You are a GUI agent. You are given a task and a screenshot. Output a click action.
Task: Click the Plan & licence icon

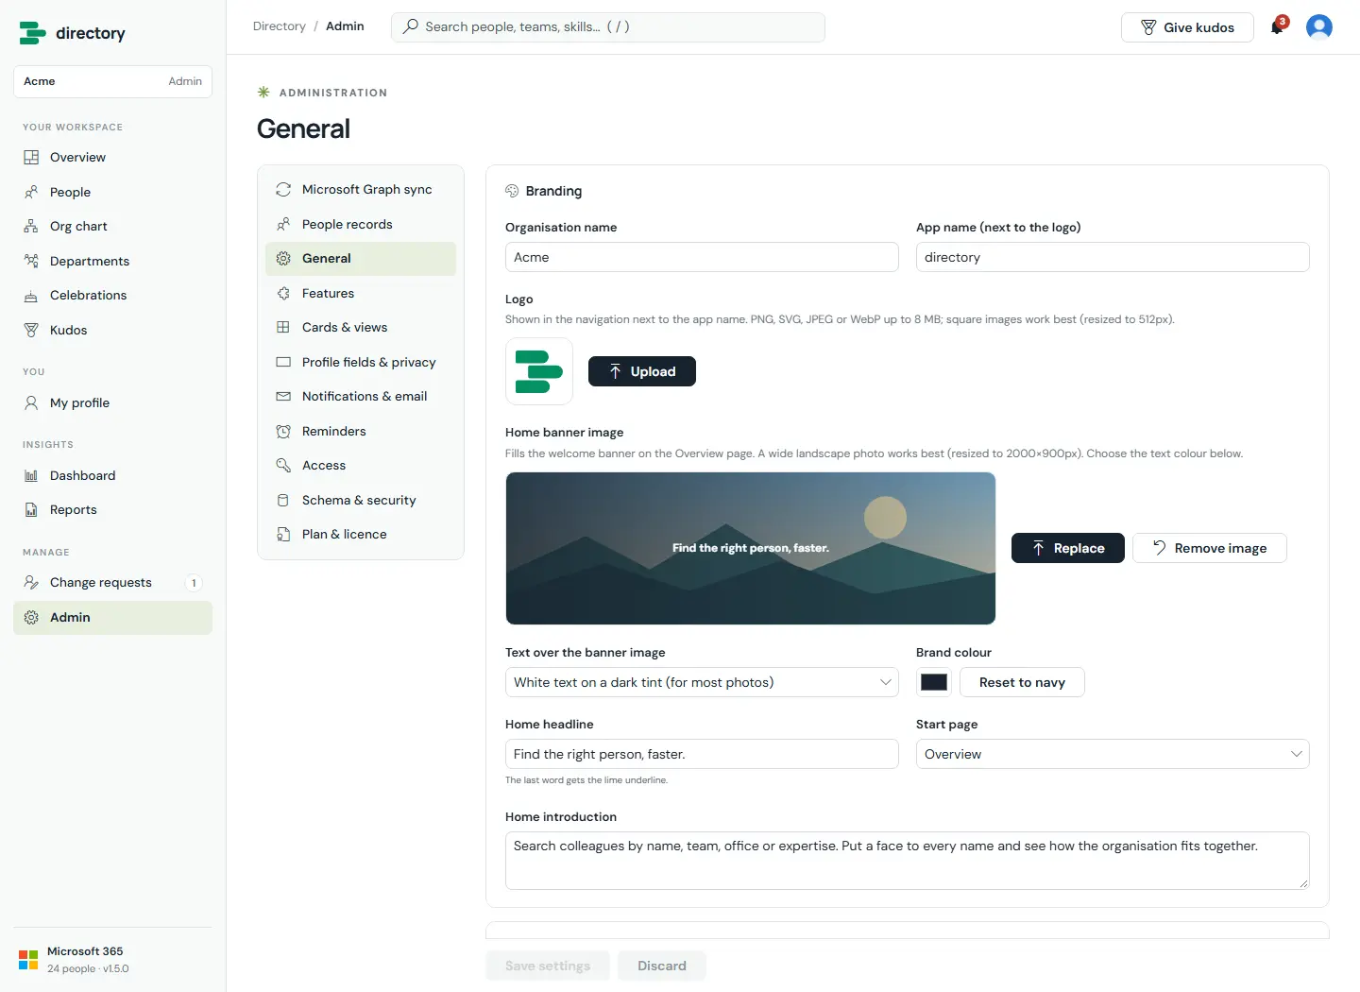283,535
